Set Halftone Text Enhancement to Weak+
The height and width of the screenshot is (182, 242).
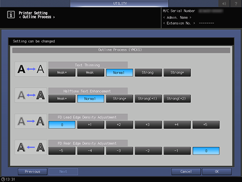point(62,99)
